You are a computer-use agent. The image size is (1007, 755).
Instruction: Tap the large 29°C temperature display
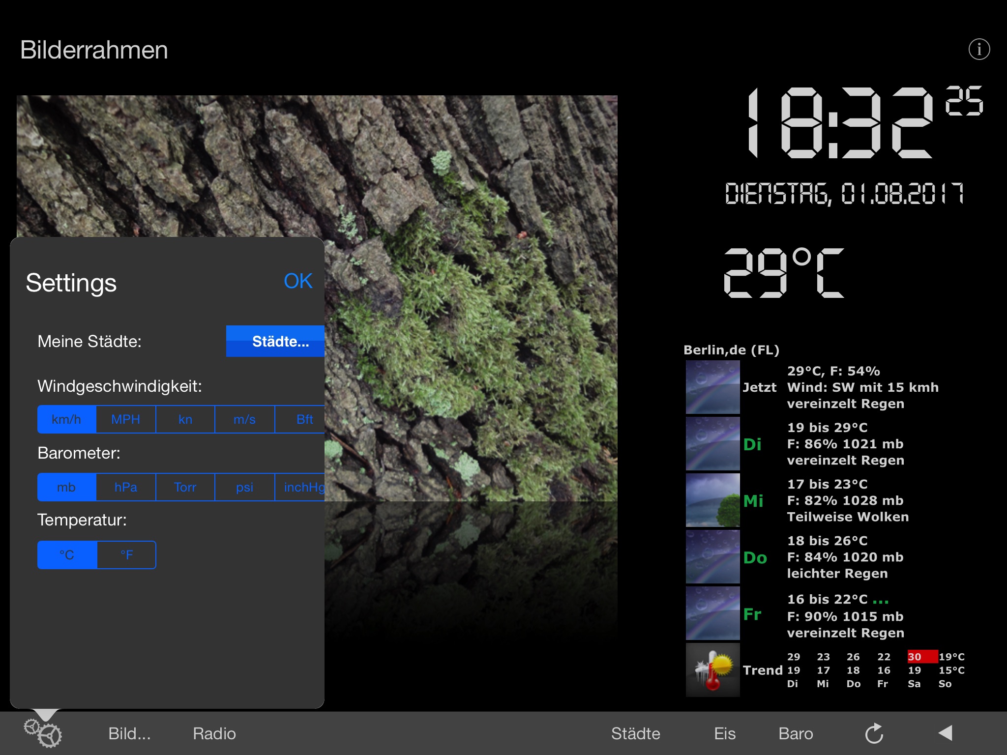(784, 273)
